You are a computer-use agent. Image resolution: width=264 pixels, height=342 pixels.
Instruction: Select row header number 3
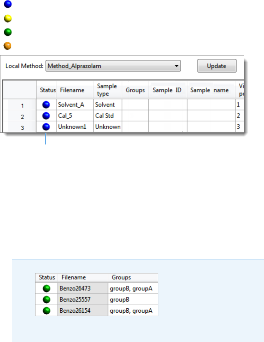pyautogui.click(x=19, y=127)
